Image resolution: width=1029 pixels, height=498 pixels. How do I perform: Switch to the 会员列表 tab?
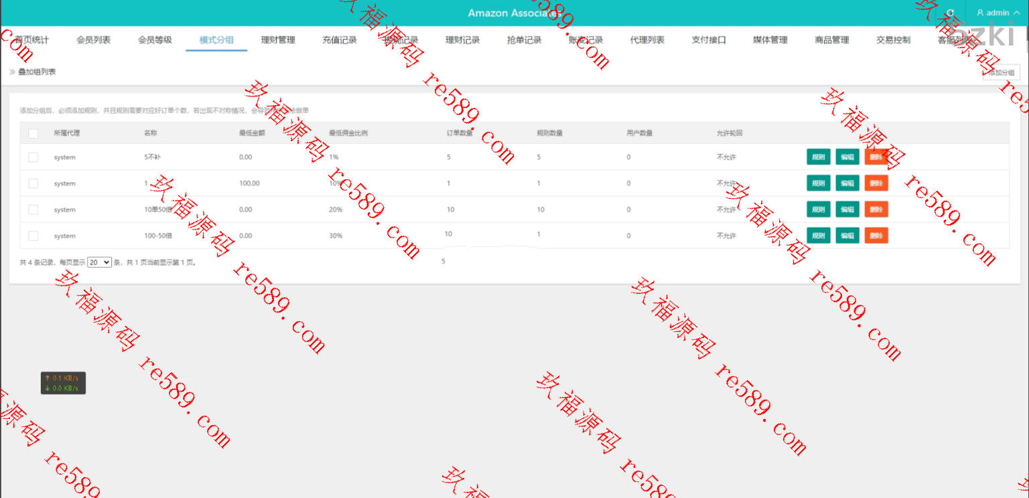(x=94, y=40)
